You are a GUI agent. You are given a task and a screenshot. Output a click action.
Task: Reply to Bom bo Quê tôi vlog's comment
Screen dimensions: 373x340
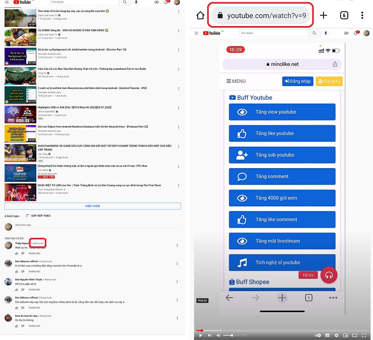coord(35,326)
